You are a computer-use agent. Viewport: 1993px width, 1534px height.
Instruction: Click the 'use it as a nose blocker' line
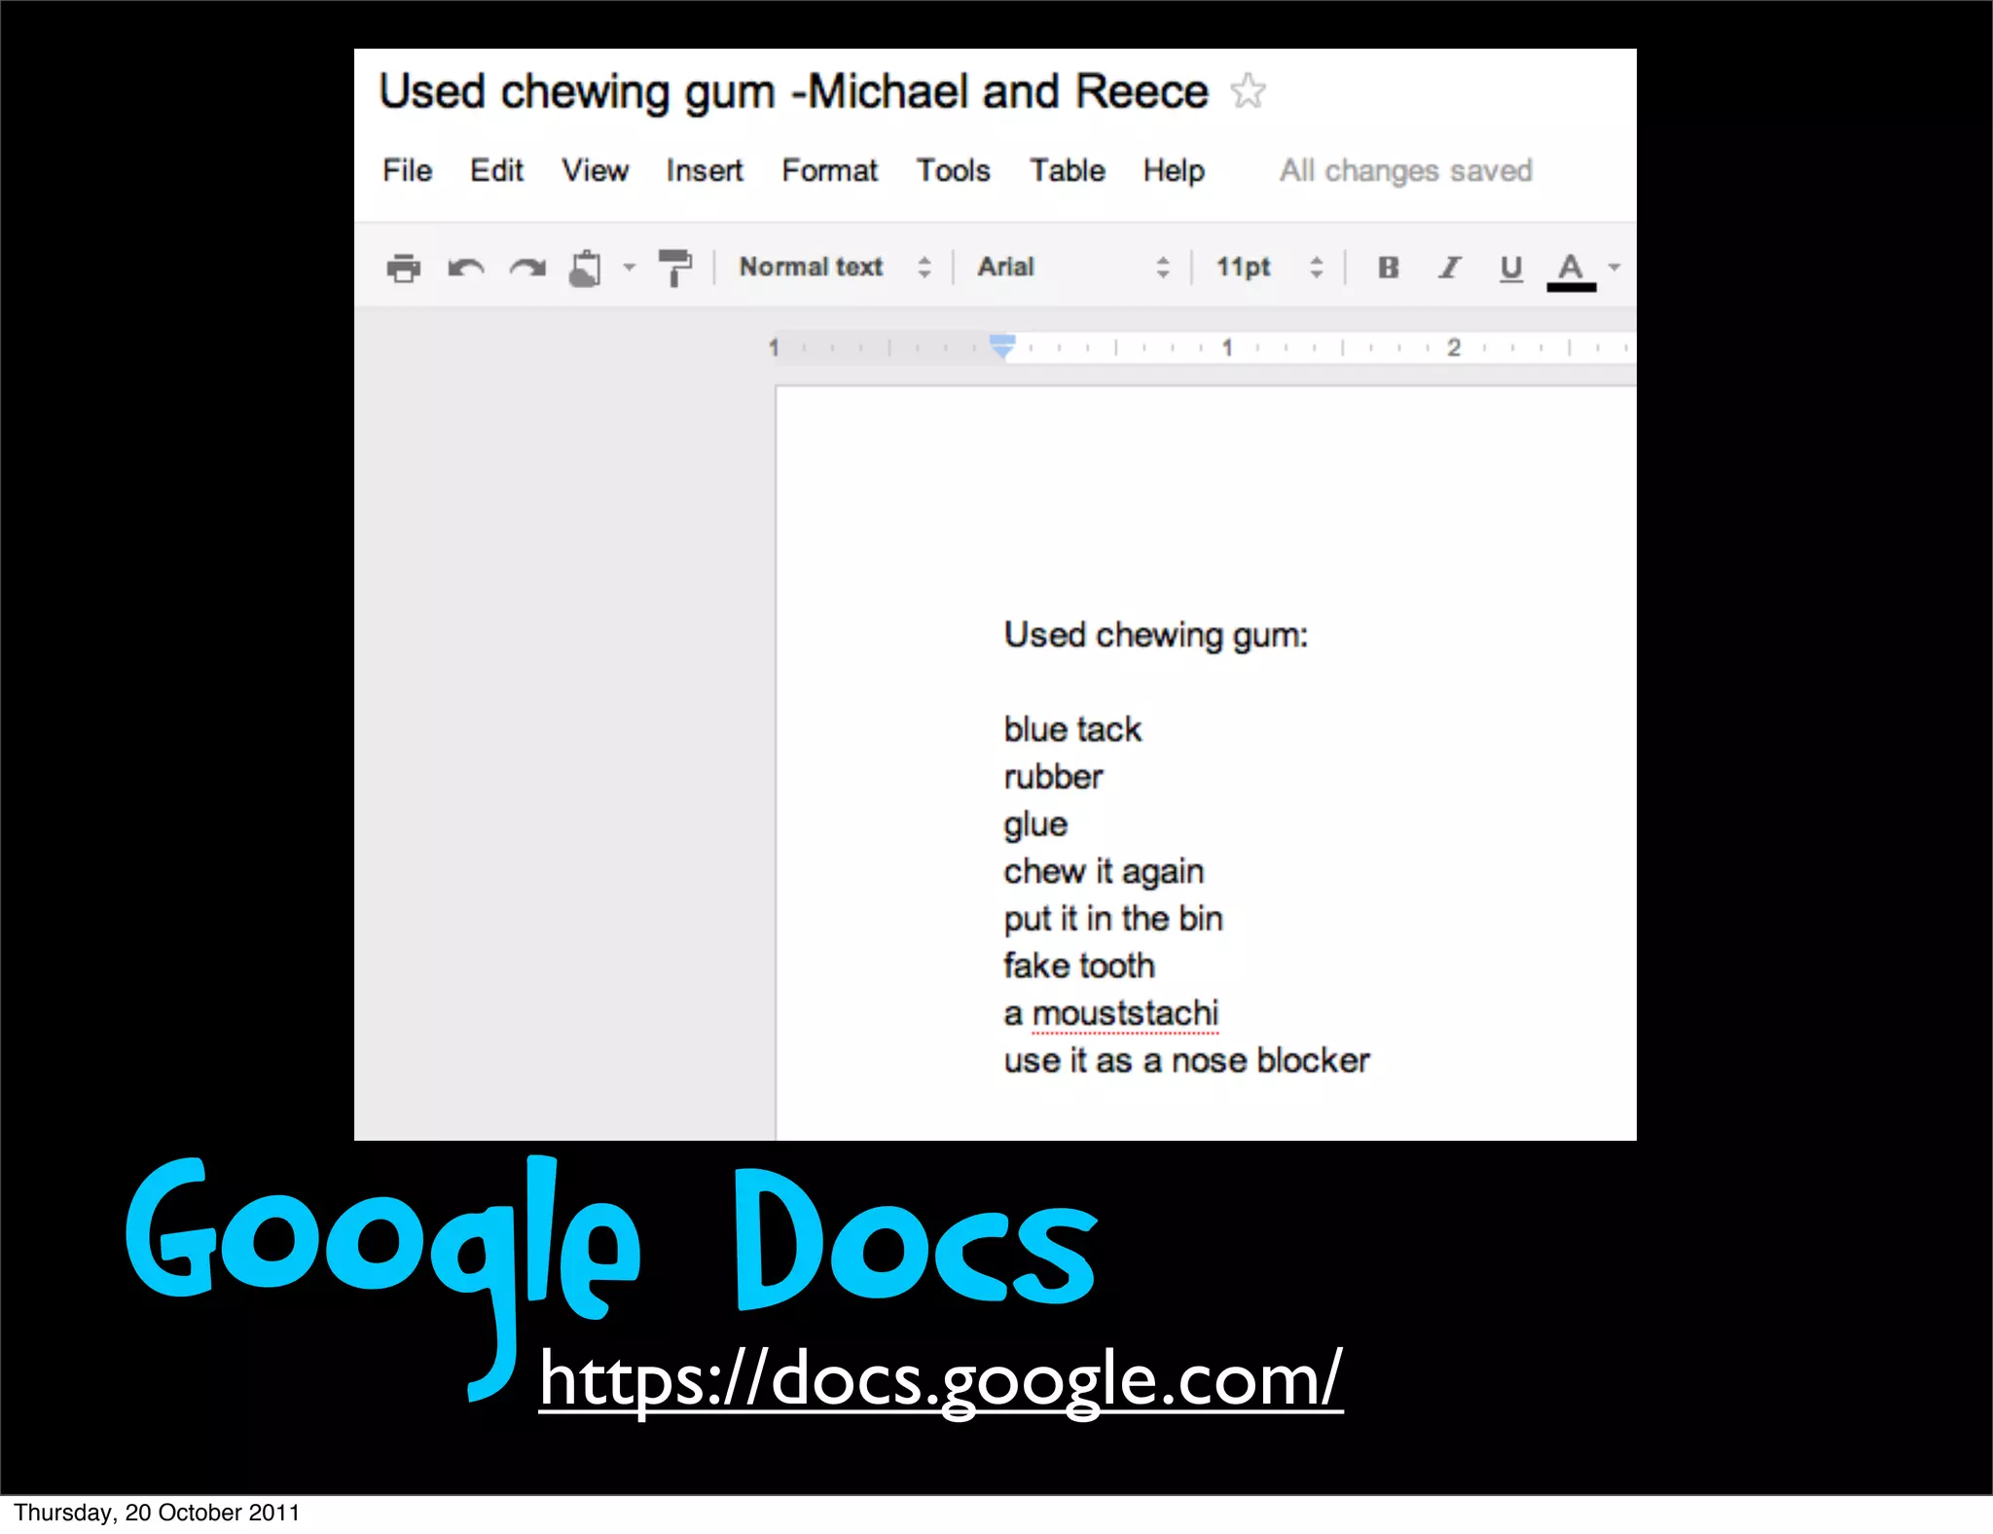tap(1186, 1060)
